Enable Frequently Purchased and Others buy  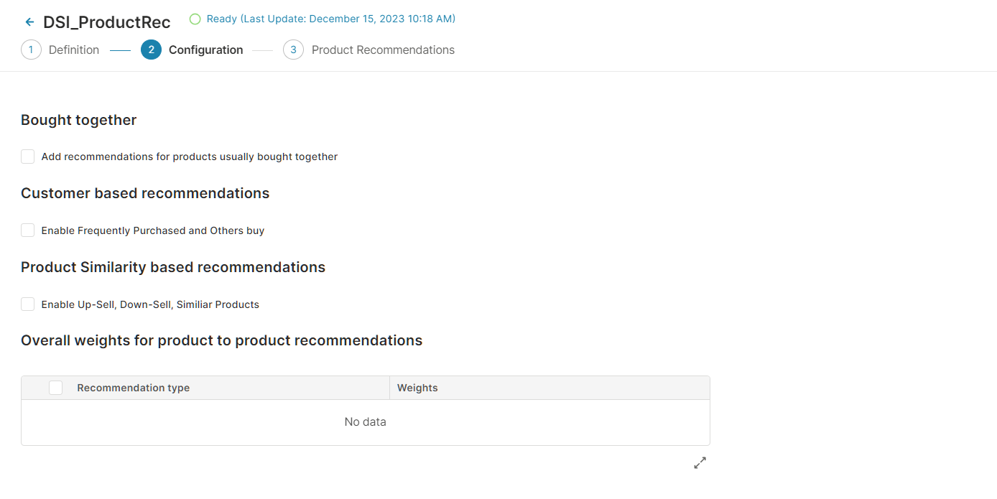28,230
